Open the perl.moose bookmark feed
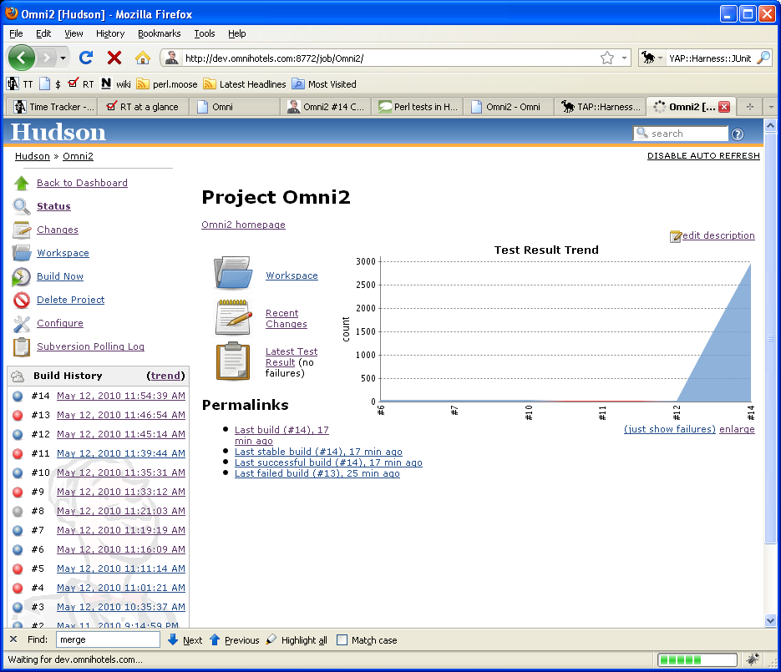 [x=167, y=84]
